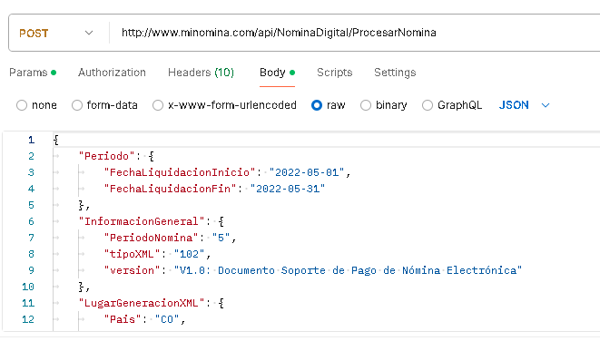The width and height of the screenshot is (600, 341).
Task: Click the "V1.0: Documento Soporte" string value
Action: (348, 270)
